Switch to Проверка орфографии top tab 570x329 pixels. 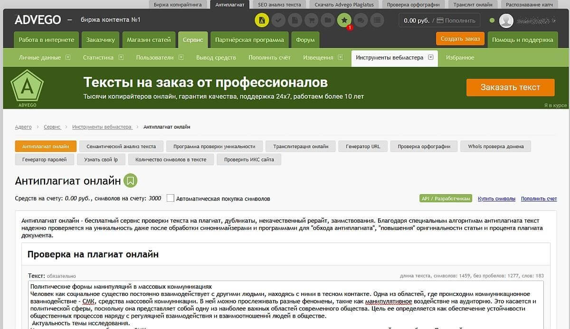pos(414,4)
